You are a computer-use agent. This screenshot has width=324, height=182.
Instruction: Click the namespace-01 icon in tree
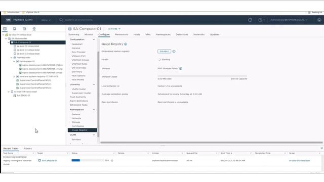[18, 62]
